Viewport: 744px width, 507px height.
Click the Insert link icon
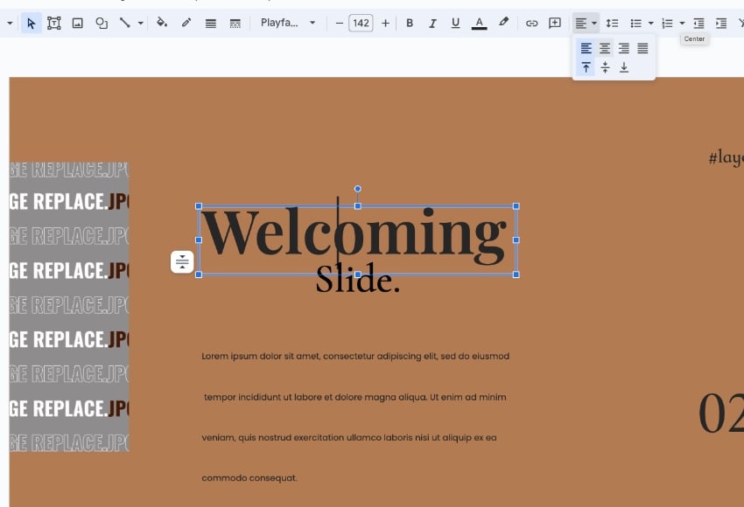pos(531,24)
